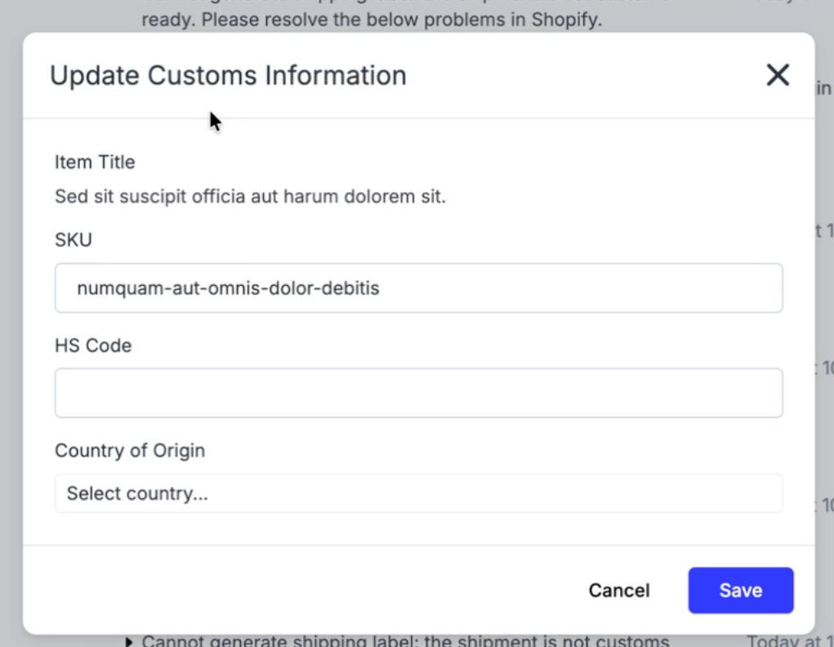The height and width of the screenshot is (647, 834).
Task: Close the Update Customs Information dialog
Action: point(778,76)
